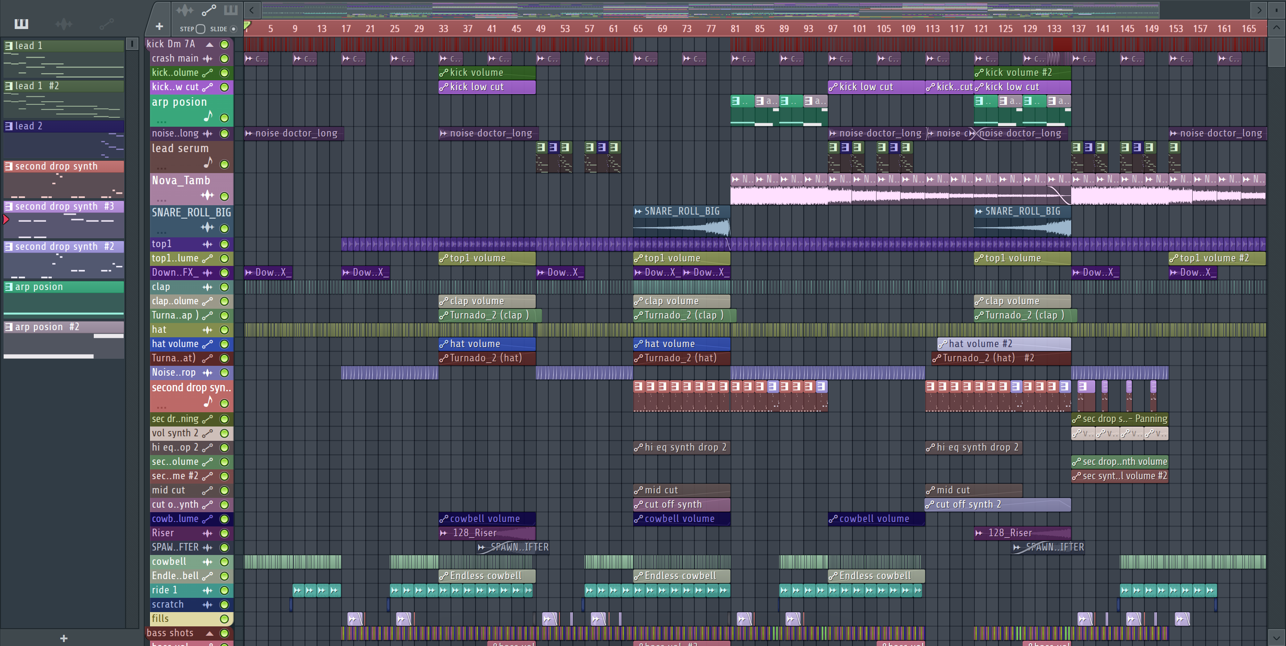Screen dimensions: 1286x646
Task: Click crash main track audio icon
Action: coord(207,58)
